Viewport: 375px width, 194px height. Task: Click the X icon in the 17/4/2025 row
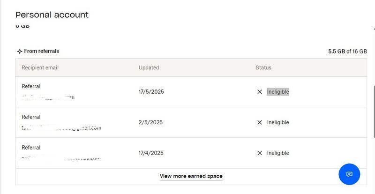[260, 153]
